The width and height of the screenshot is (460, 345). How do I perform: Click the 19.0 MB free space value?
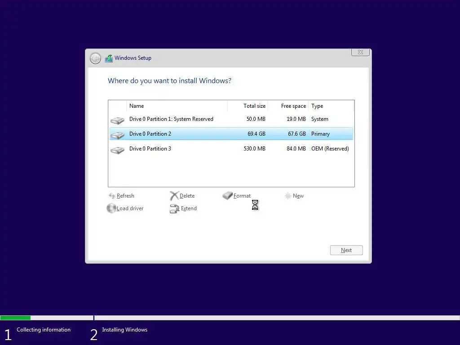[x=296, y=119]
